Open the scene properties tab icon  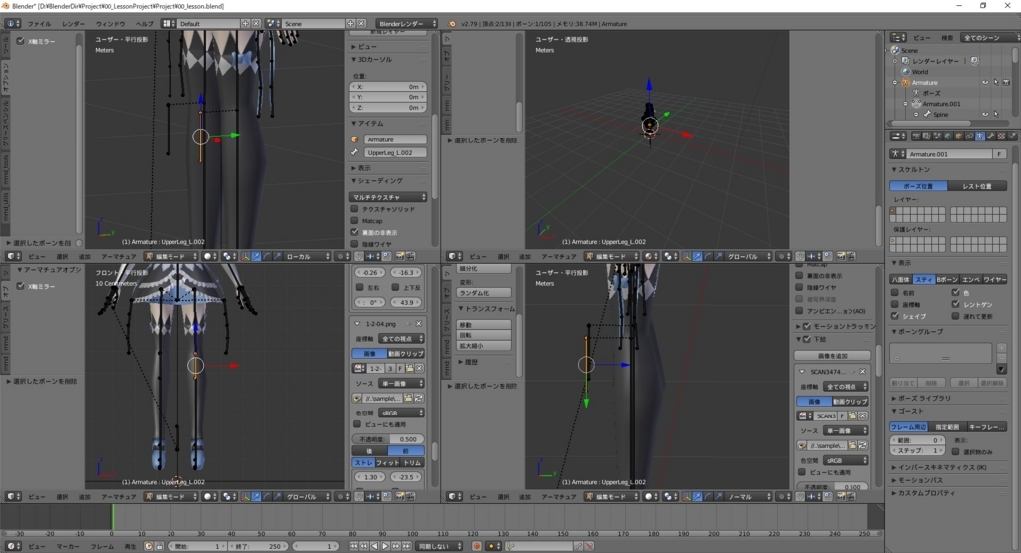click(x=937, y=136)
